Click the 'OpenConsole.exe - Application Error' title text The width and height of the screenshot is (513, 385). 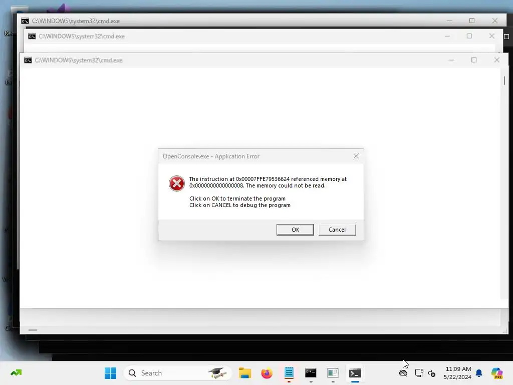point(211,156)
